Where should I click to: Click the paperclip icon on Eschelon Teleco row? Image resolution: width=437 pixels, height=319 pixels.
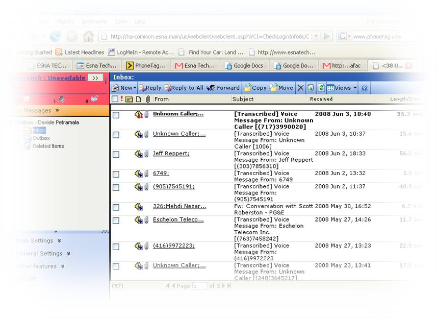click(146, 220)
